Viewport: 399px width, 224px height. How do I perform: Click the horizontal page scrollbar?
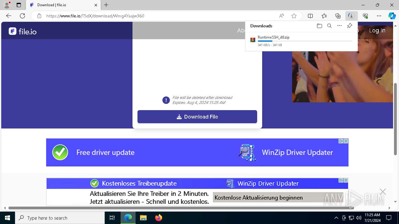click(181, 208)
